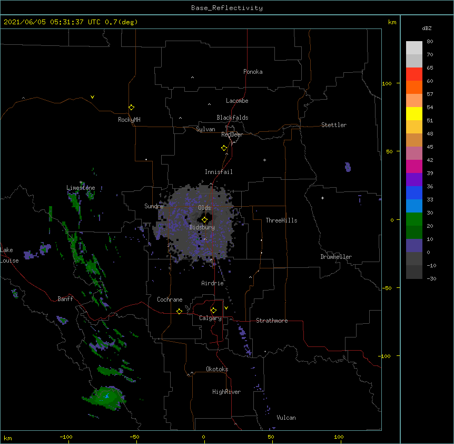The height and width of the screenshot is (444, 454).
Task: Select the light gray 80-70 dBZ legend swatch
Action: (414, 47)
